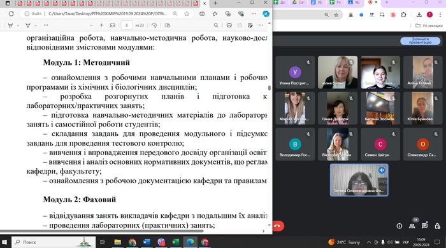Switch to Google Docs ХБ tab
446x248 pixels.
317,3
